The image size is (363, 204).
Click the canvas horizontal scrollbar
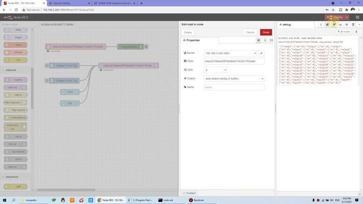(x=66, y=190)
